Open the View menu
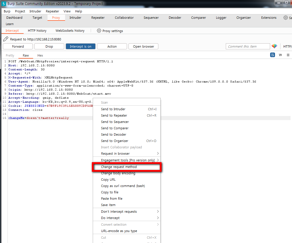 point(67,11)
